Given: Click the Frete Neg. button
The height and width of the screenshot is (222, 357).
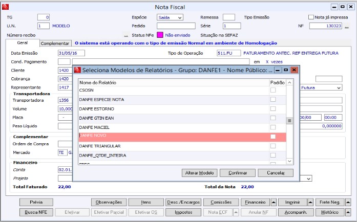Looking at the screenshot, I should tap(330, 202).
